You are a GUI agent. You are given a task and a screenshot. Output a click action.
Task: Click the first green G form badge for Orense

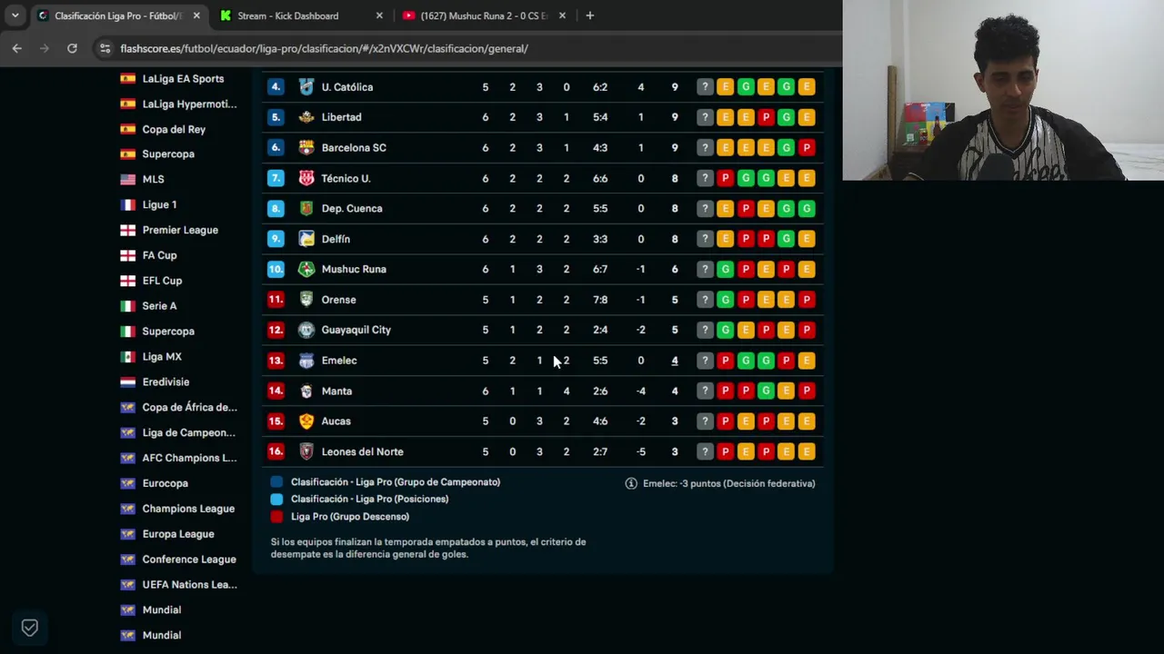pos(725,300)
